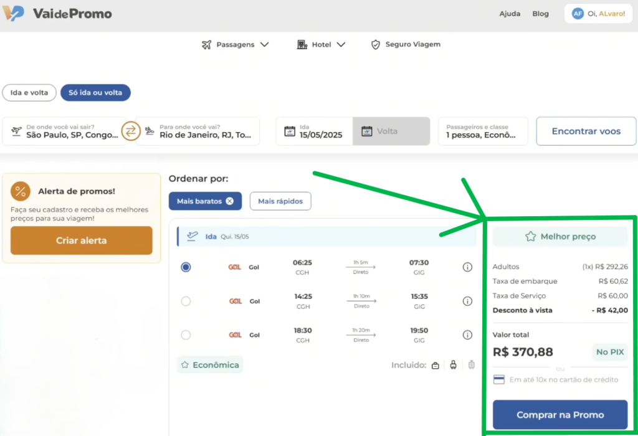Click the Comprar na Promo button
Screen dimensions: 638x436
(x=559, y=415)
